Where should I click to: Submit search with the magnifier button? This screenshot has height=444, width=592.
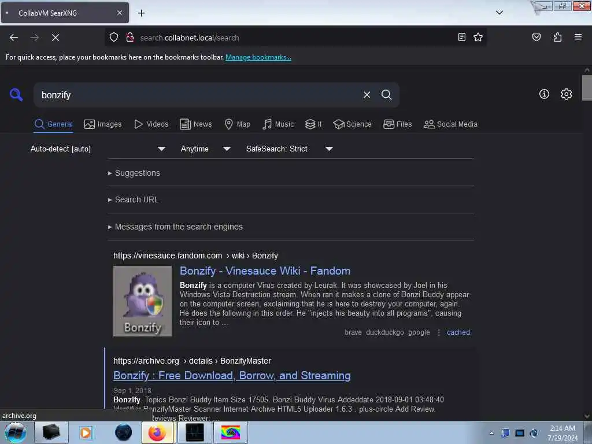click(386, 95)
